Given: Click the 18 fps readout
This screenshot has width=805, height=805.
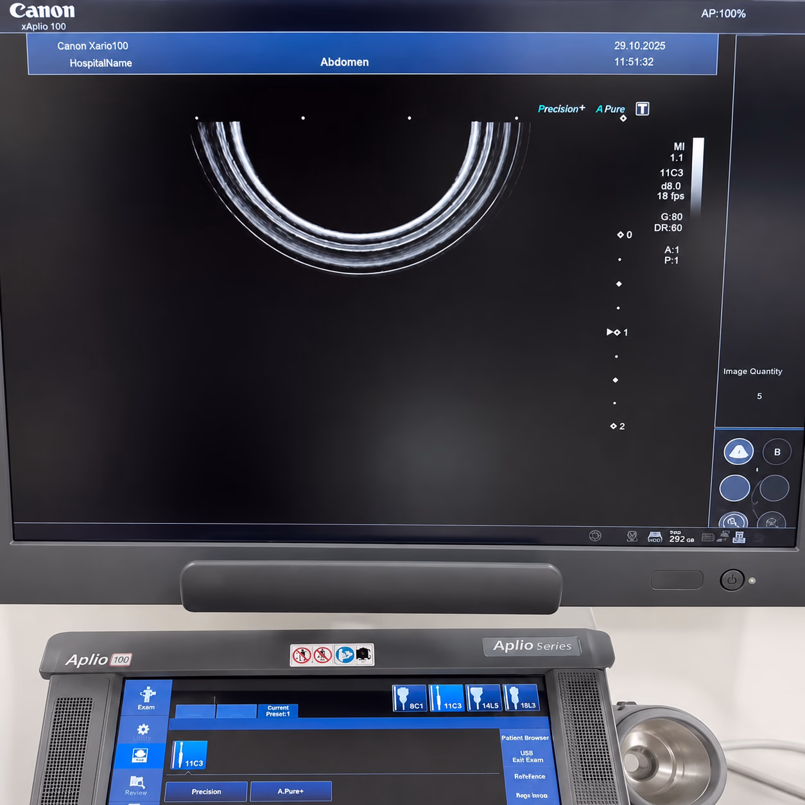Looking at the screenshot, I should [670, 196].
